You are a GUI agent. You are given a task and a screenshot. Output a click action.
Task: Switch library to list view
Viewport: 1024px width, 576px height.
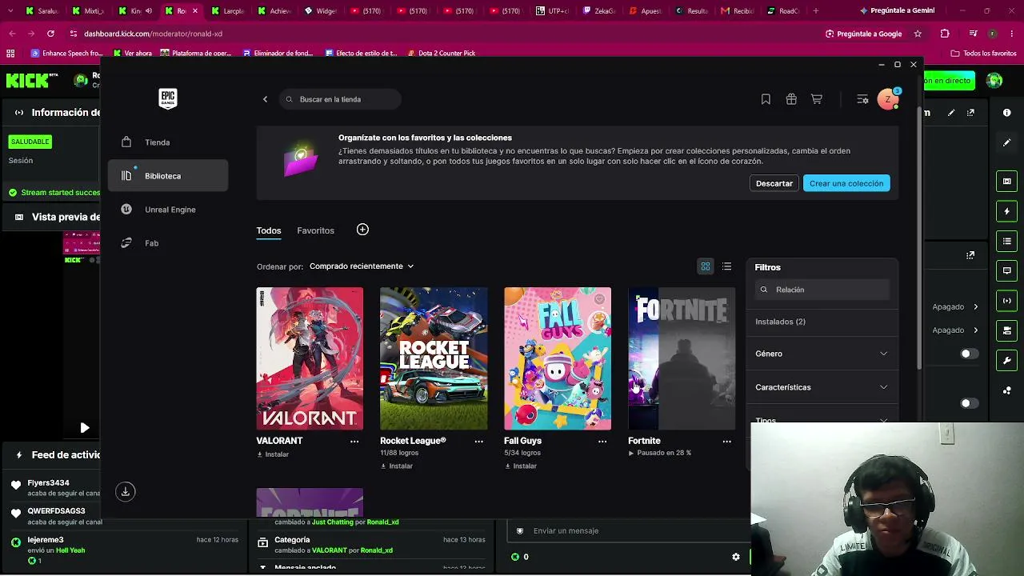tap(726, 266)
